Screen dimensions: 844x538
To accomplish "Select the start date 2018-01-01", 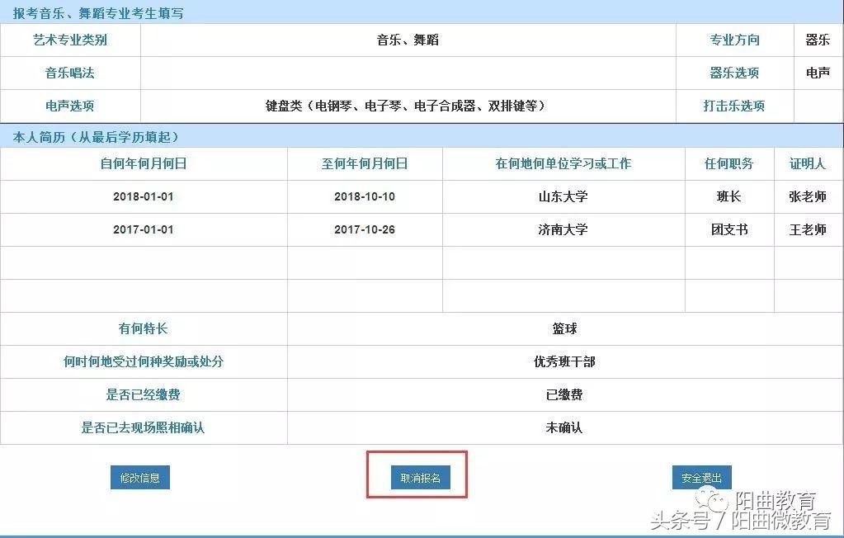I will [142, 196].
